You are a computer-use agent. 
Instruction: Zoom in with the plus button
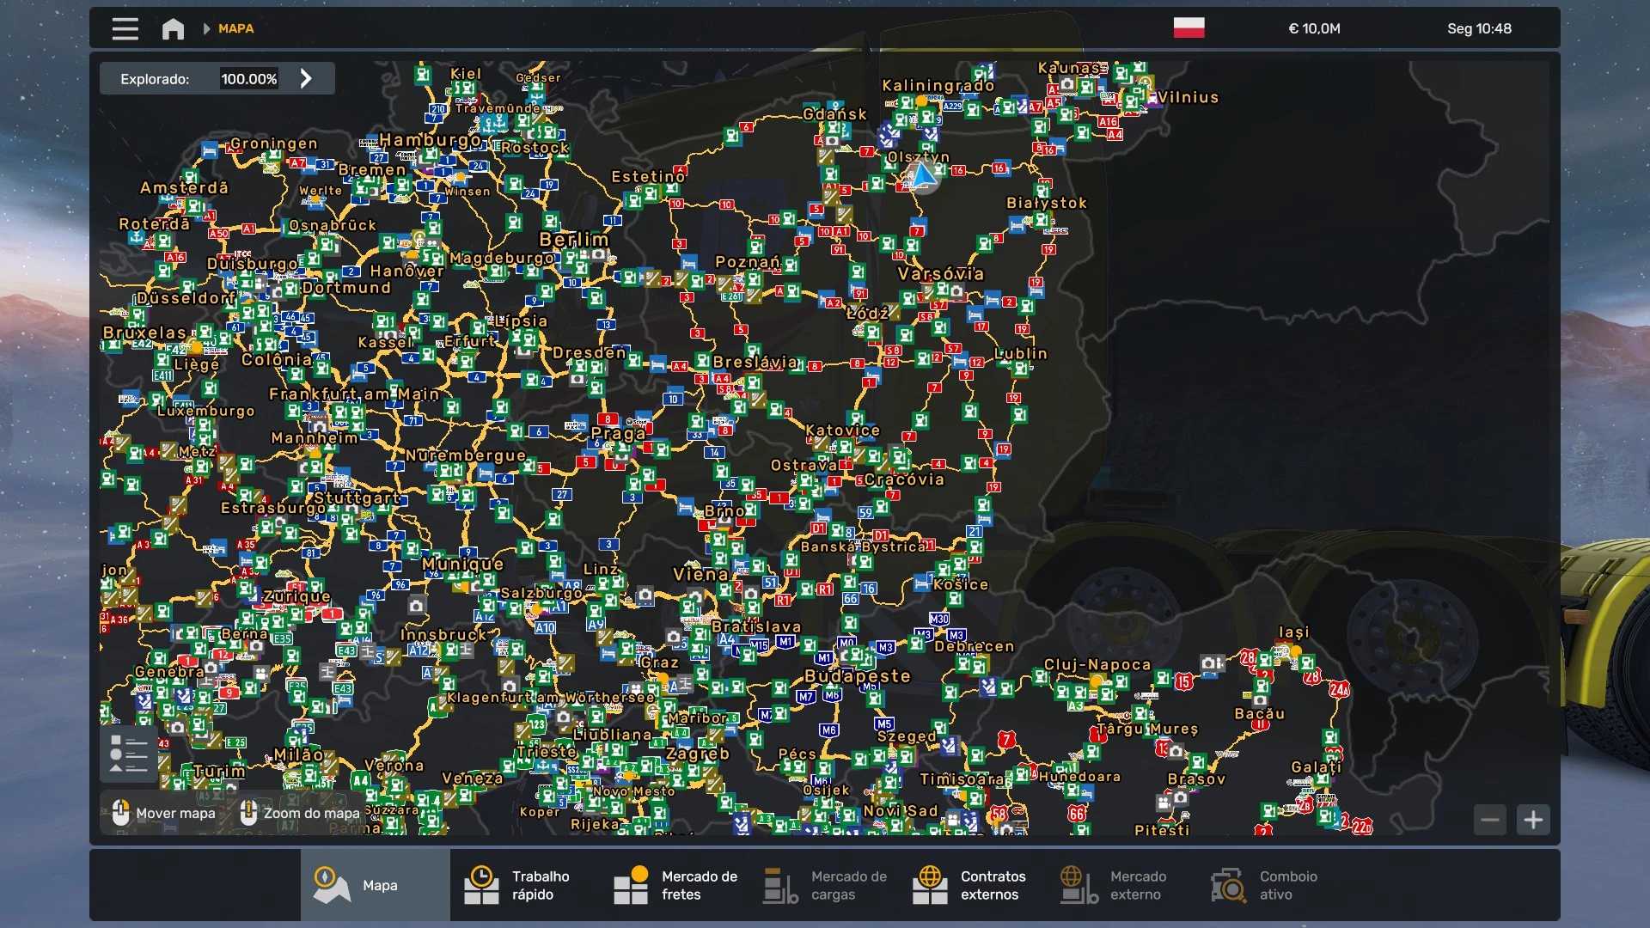pos(1533,820)
